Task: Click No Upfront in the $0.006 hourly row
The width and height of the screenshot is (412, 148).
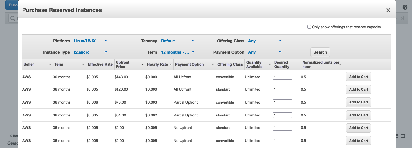Action: [x=183, y=141]
